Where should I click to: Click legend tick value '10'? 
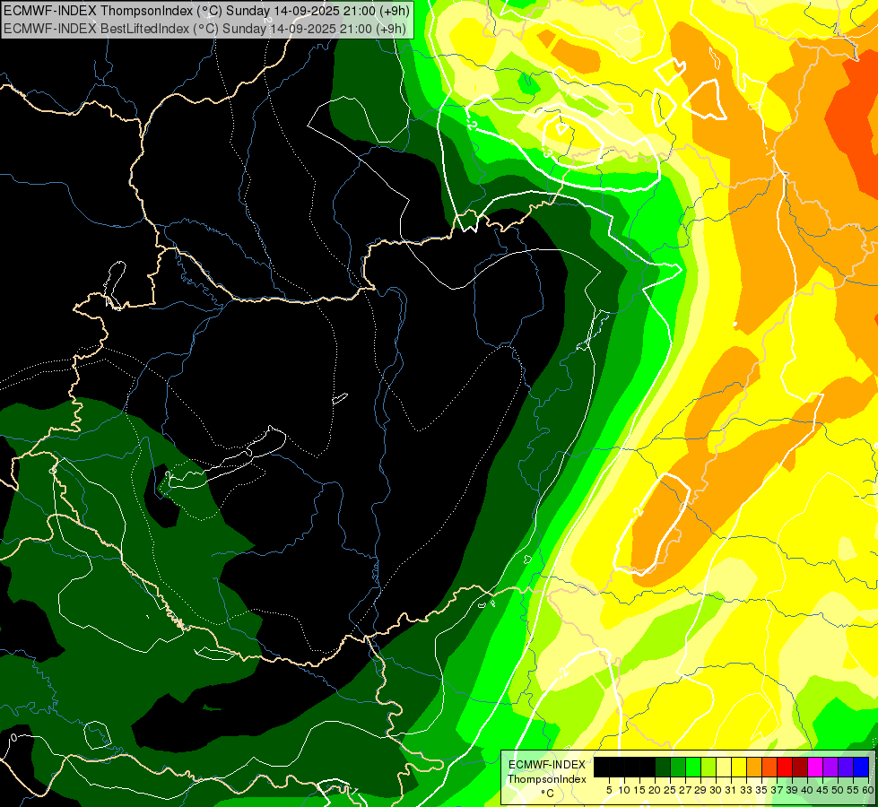624,790
